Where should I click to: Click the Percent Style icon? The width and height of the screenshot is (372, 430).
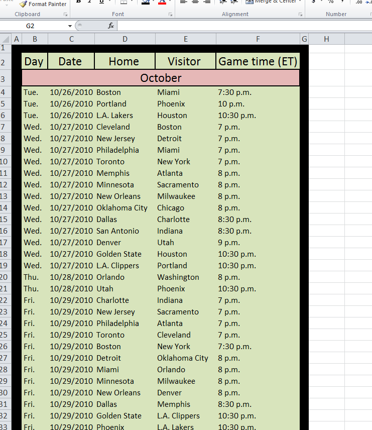coord(331,2)
